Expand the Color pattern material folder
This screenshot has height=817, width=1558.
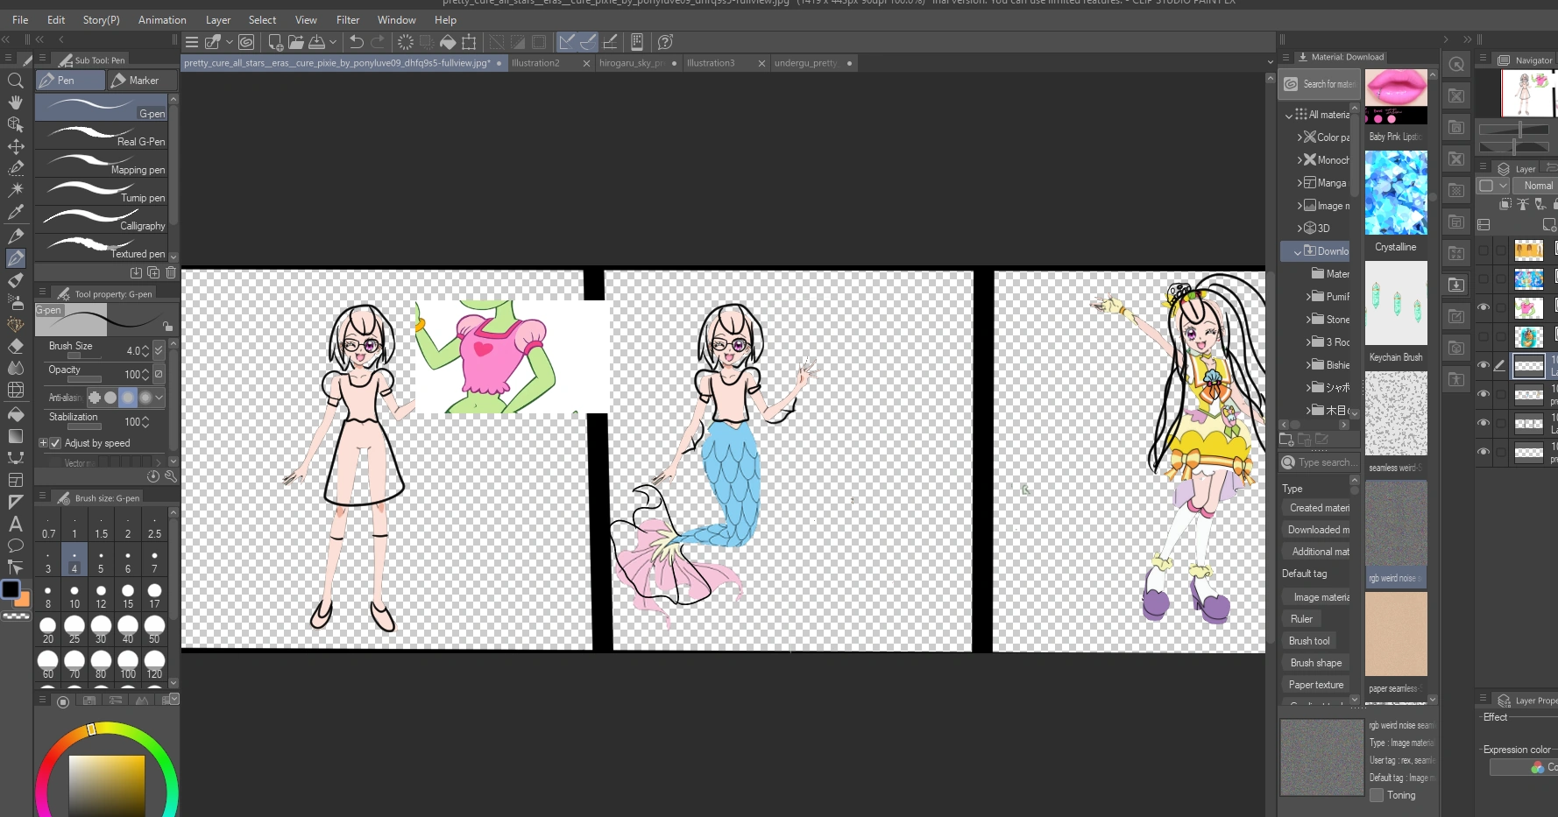[1300, 137]
